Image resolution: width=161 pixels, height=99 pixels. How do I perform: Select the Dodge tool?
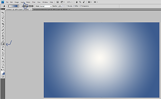coord(3,49)
